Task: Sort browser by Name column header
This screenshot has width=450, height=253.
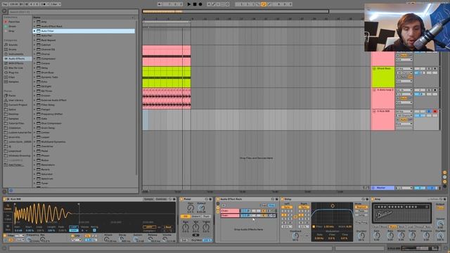Action: coord(83,18)
